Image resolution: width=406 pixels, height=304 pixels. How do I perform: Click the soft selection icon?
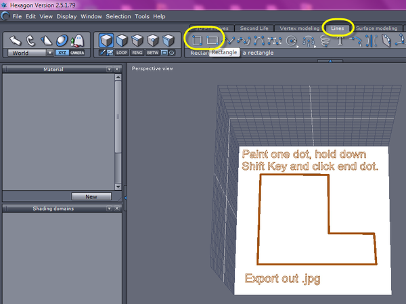pos(110,53)
